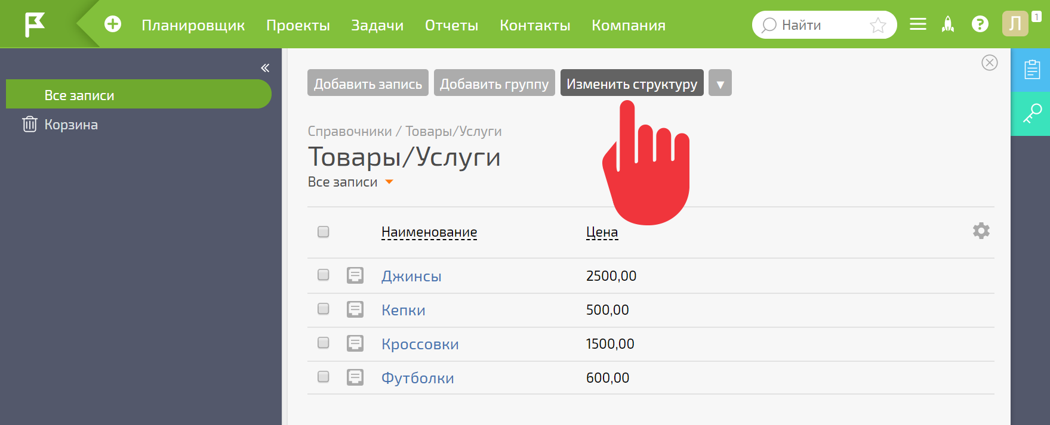Open the Компания menu

pos(629,26)
